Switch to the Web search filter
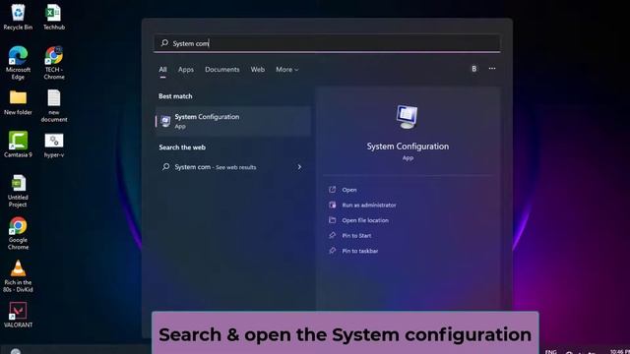Screen dimensions: 630x354 tap(258, 70)
